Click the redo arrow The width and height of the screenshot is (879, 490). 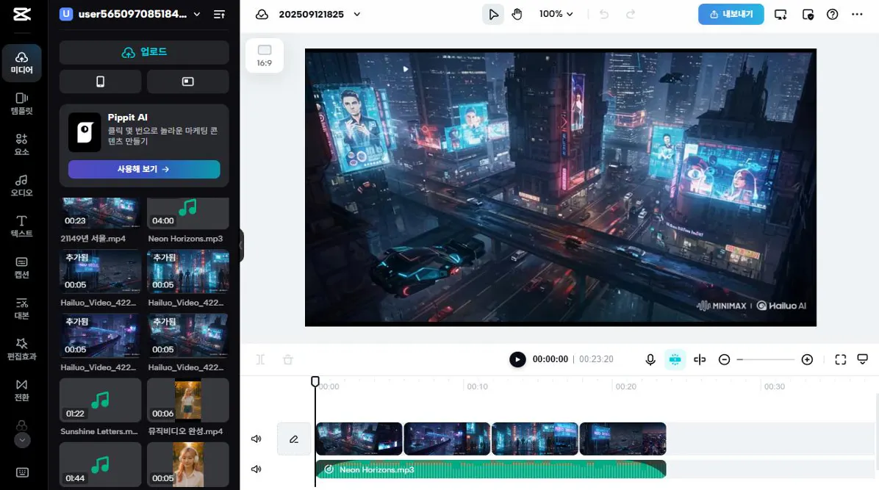(x=631, y=15)
